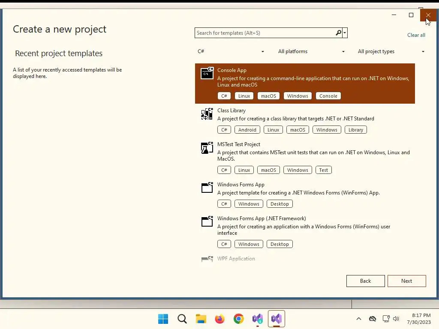The image size is (439, 329).
Task: Click the macOS tag on Class Library
Action: [298, 130]
